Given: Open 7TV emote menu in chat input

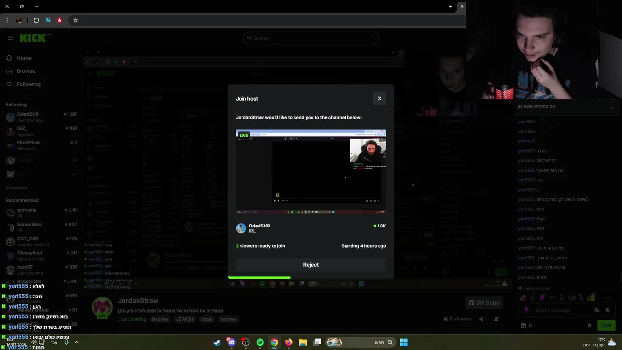Looking at the screenshot, I should (x=597, y=310).
